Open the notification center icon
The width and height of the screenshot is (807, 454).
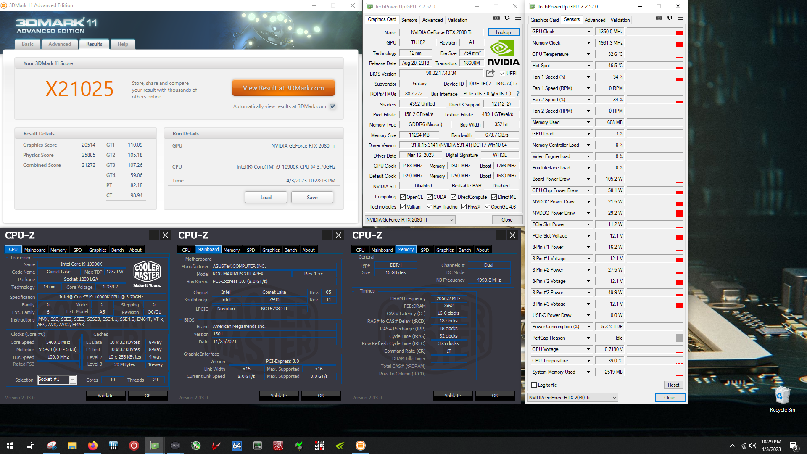pyautogui.click(x=794, y=446)
